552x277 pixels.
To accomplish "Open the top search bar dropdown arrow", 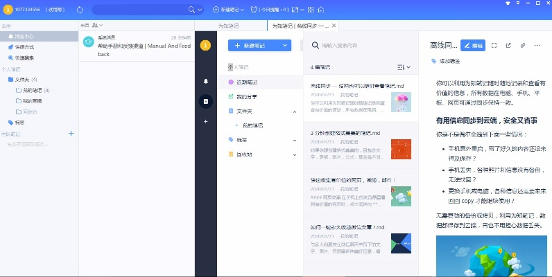I will (x=200, y=10).
